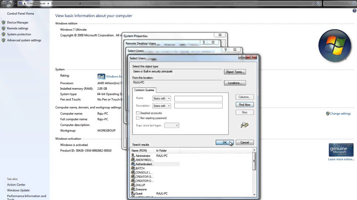
Task: Open Windows Update under See also
Action: point(18,191)
